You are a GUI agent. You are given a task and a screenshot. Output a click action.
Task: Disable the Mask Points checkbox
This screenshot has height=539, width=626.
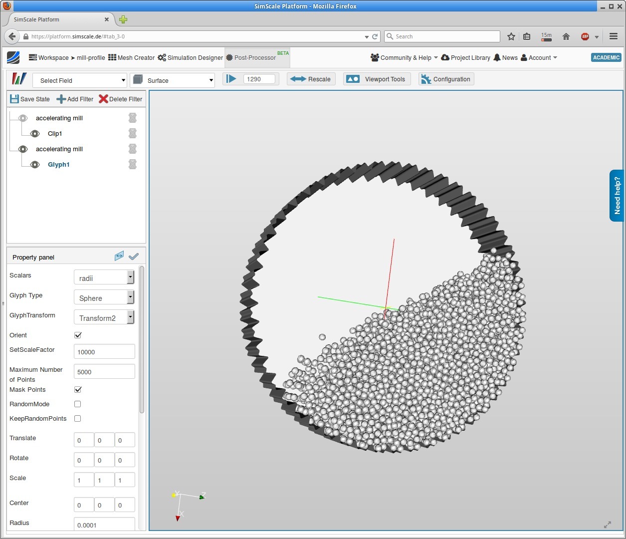[x=78, y=389]
